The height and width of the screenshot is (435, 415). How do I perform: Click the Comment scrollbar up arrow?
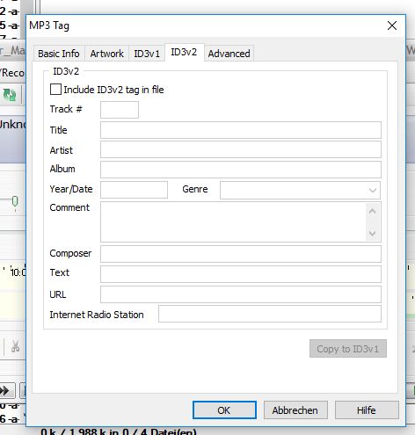tap(373, 212)
